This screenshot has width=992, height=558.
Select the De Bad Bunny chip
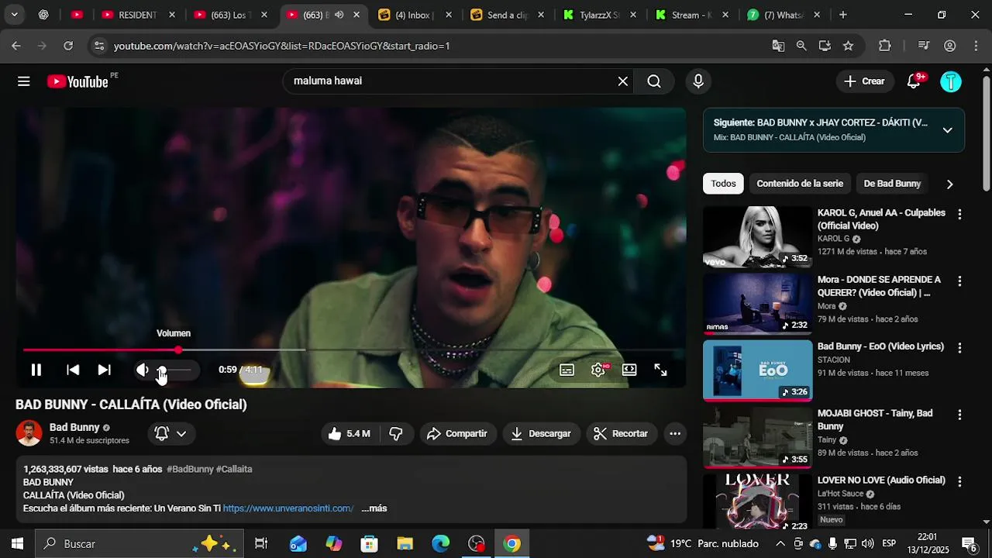click(892, 184)
